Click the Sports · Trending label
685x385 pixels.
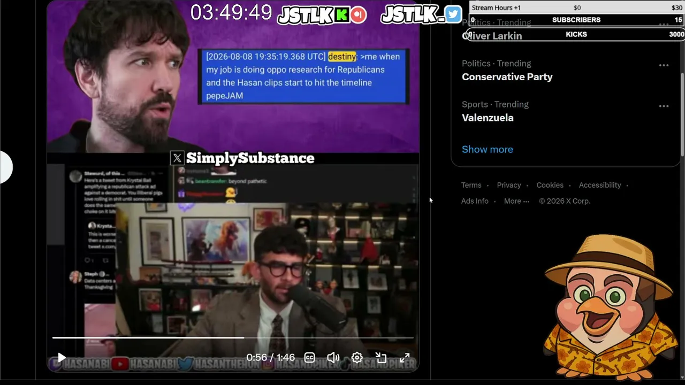point(495,104)
